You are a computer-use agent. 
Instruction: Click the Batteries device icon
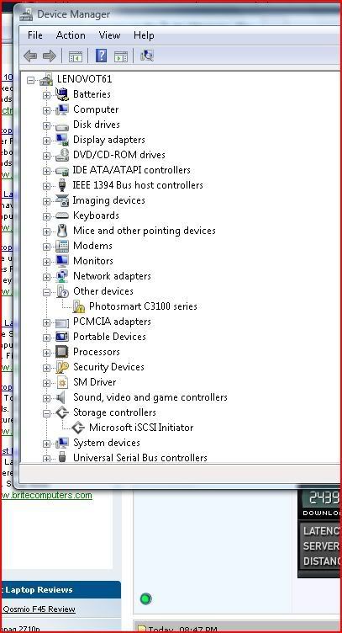(62, 94)
